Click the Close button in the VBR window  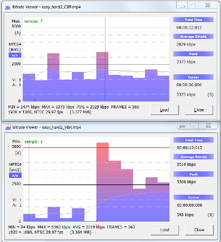199,230
